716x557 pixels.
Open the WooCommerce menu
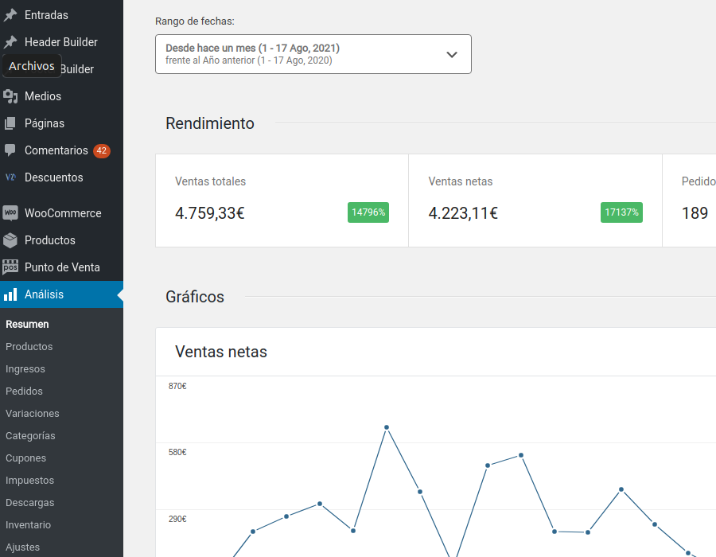point(61,212)
